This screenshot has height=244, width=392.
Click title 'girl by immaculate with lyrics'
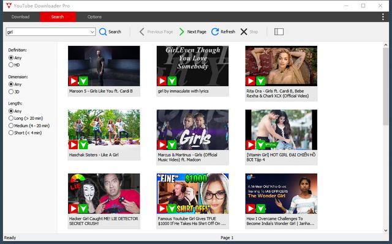coord(183,91)
